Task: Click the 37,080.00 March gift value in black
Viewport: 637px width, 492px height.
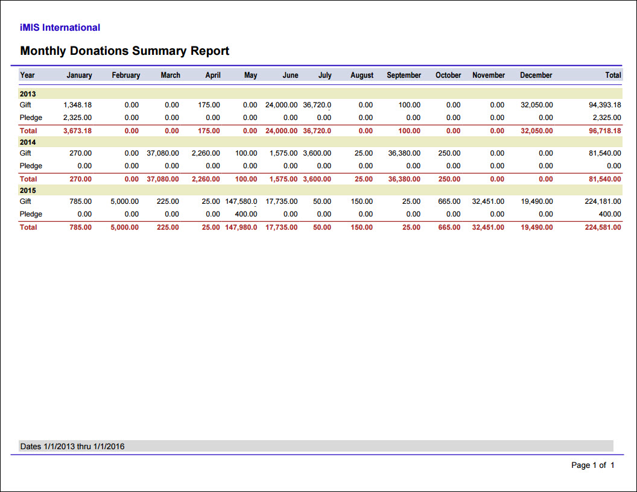Action: (x=162, y=153)
